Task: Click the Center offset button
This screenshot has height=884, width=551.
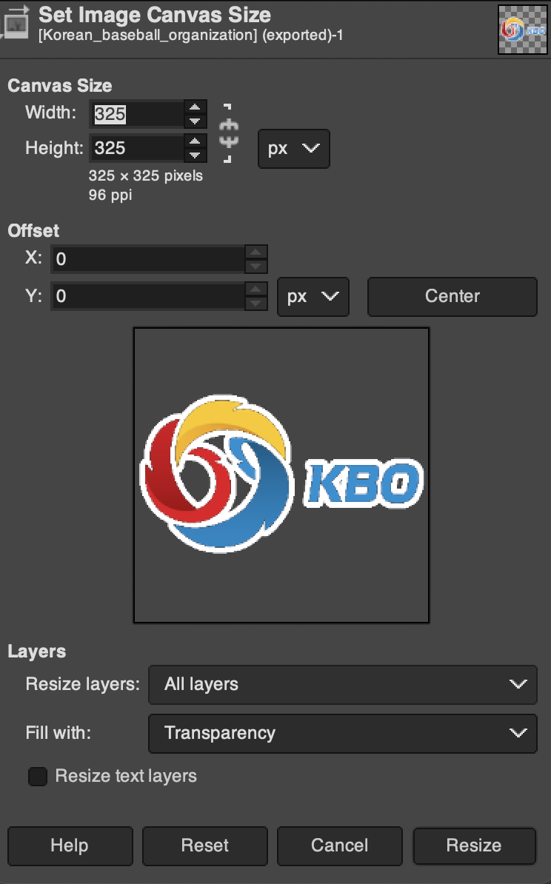Action: click(453, 297)
